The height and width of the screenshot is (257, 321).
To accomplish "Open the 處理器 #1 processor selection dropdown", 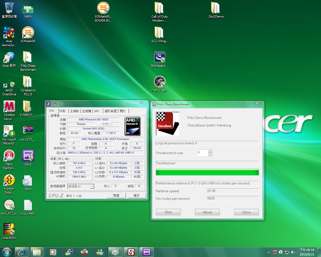I will point(81,186).
